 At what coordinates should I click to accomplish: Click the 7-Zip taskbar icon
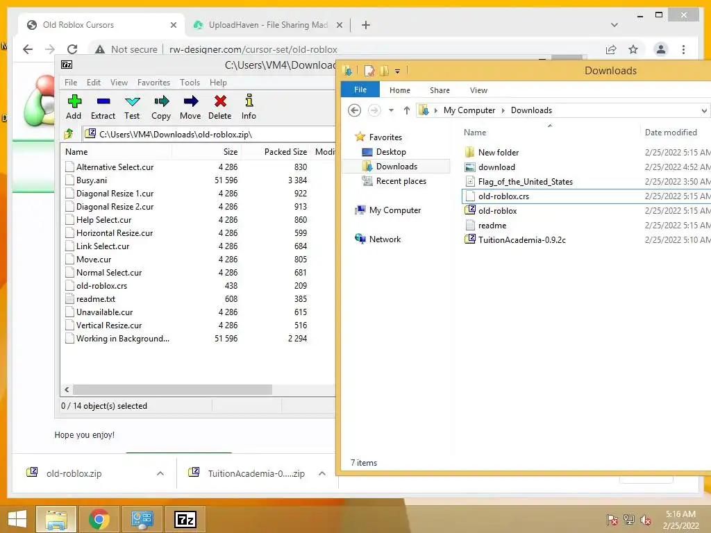click(185, 519)
